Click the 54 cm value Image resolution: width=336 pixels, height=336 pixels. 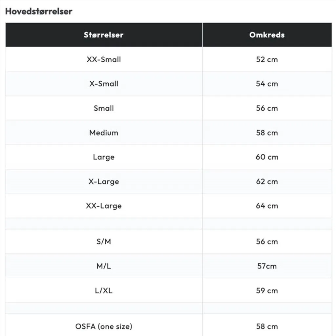coord(267,84)
